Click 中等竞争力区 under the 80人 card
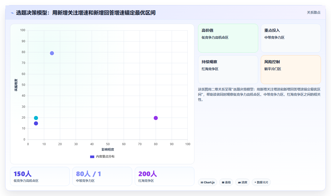The width and height of the screenshot is (331, 196). (x=85, y=181)
